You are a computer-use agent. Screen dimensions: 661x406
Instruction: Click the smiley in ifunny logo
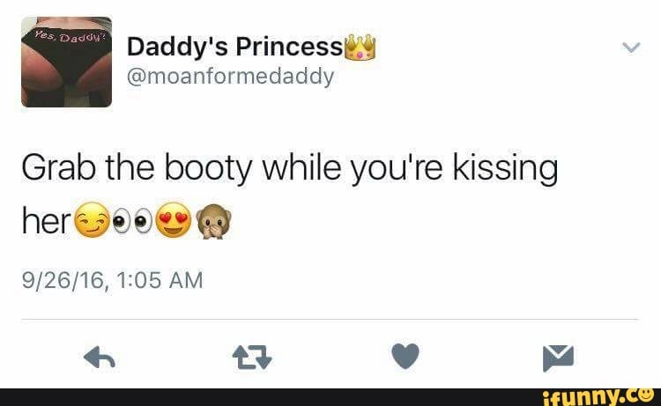tap(645, 395)
